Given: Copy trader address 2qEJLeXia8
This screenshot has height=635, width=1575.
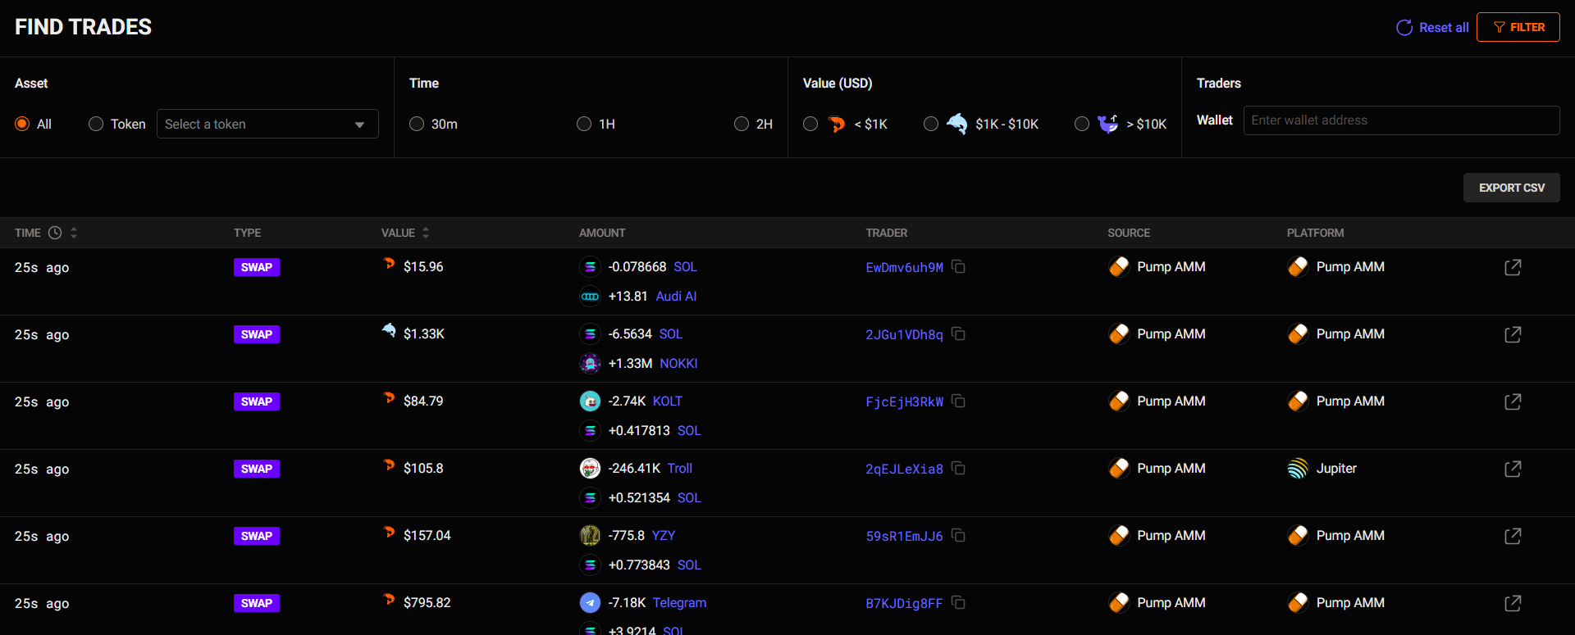Looking at the screenshot, I should (x=958, y=469).
